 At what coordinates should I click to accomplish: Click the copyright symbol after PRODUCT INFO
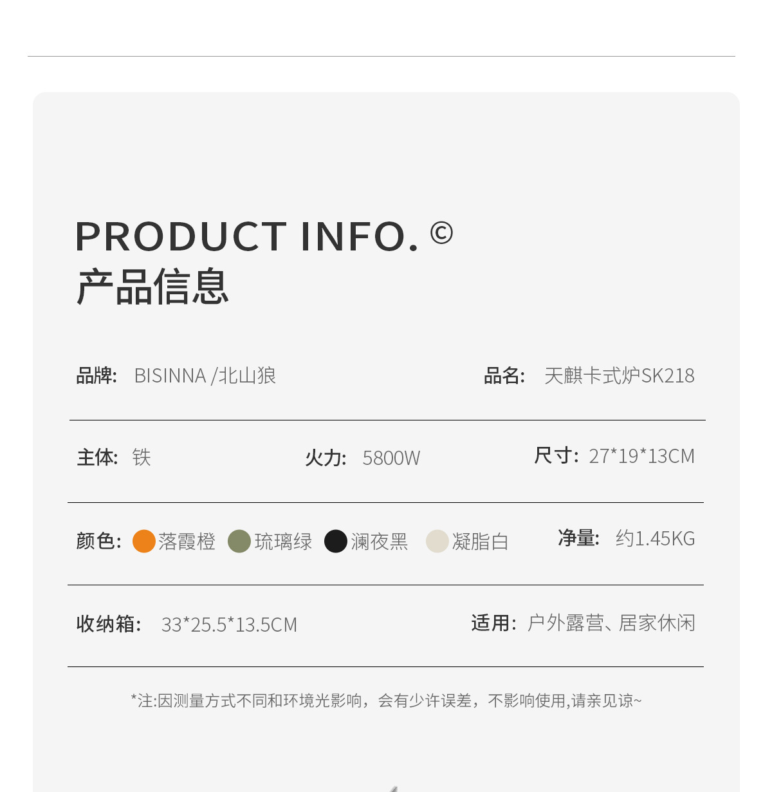point(441,233)
